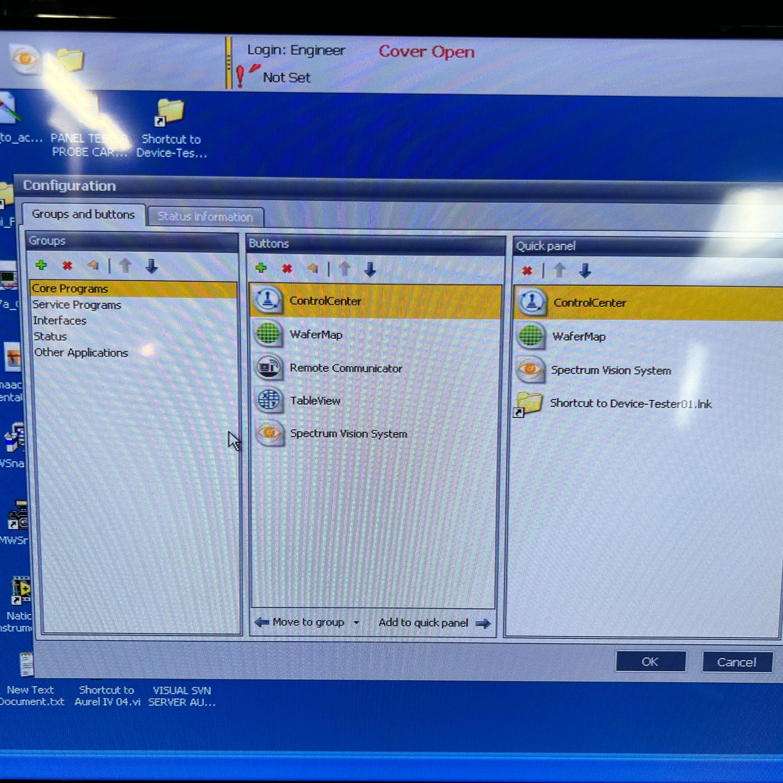Move group down in Groups toolbar
Image resolution: width=783 pixels, height=783 pixels.
coord(151,266)
